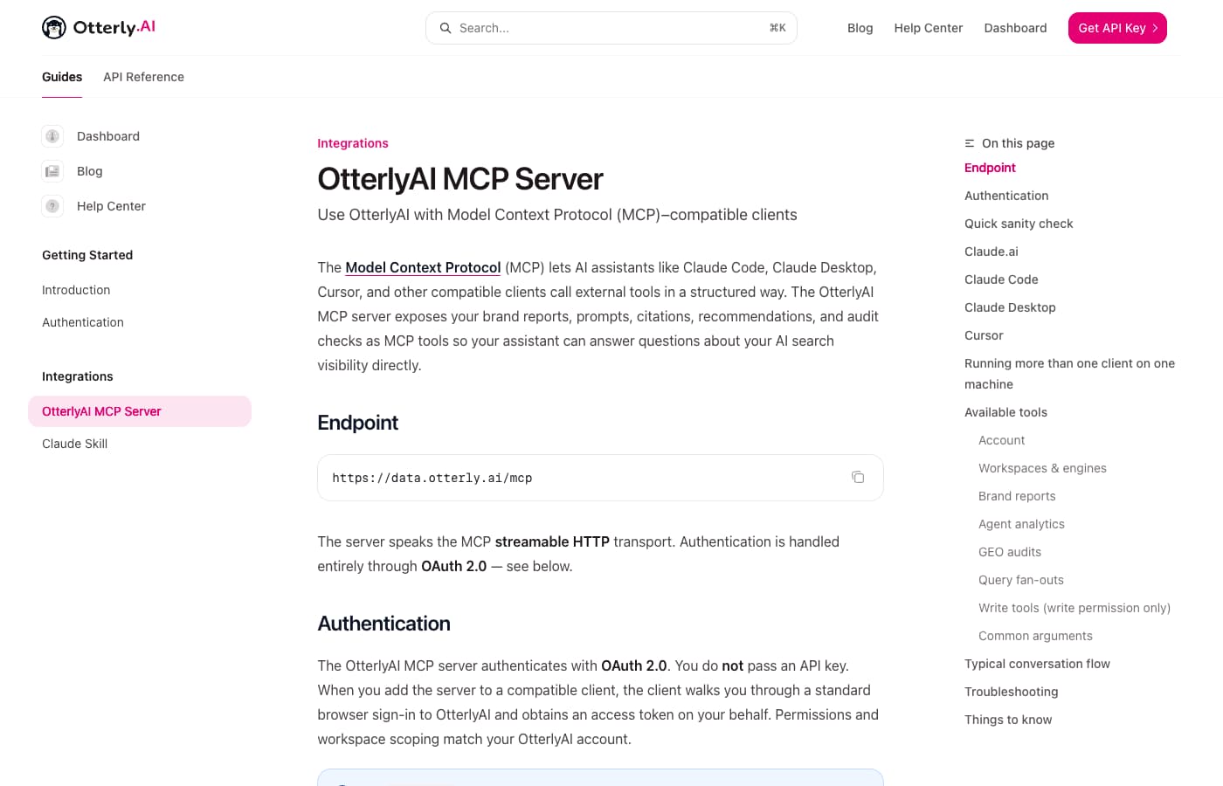Jump to Brand reports subsection
Image resolution: width=1223 pixels, height=786 pixels.
pyautogui.click(x=1017, y=496)
